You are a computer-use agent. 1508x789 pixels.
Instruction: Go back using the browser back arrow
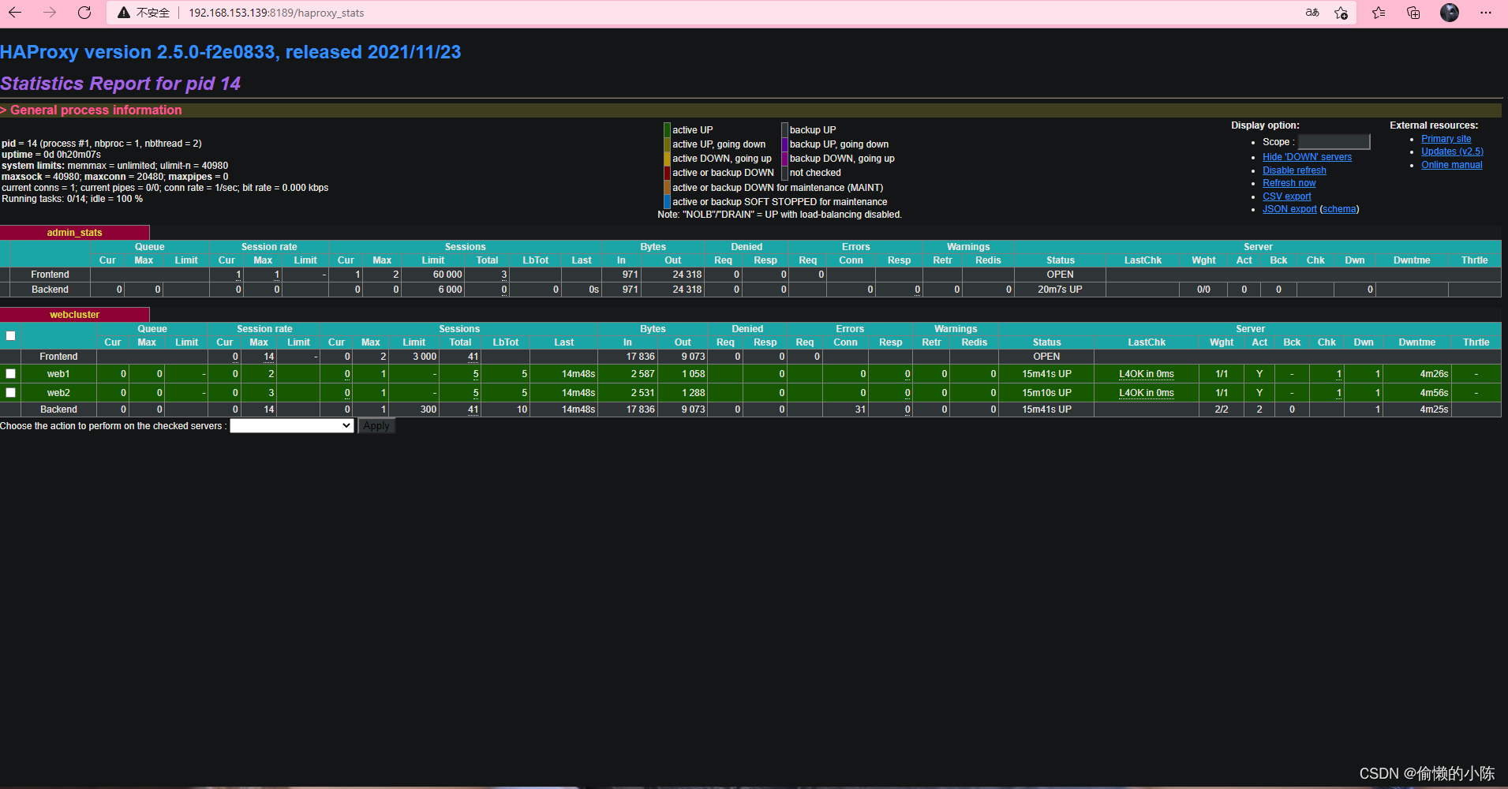pyautogui.click(x=15, y=13)
